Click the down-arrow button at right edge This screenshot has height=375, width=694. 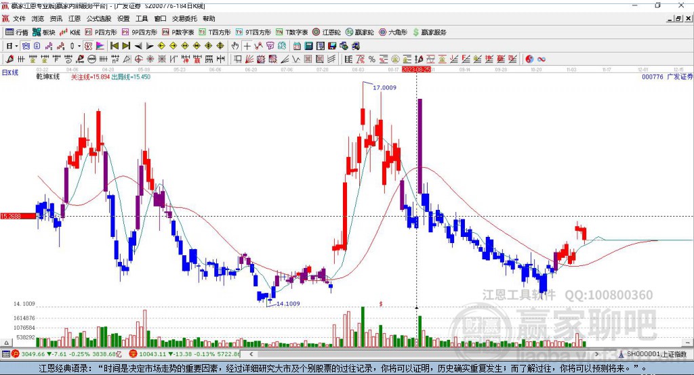[689, 343]
